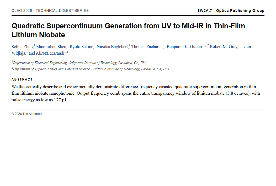Click the ABSTRACT section heading
The image size is (276, 186).
pos(22,79)
